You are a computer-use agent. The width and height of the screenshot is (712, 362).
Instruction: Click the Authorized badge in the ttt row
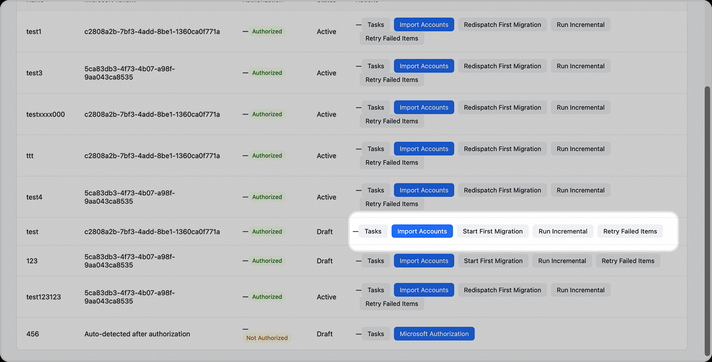pos(267,156)
